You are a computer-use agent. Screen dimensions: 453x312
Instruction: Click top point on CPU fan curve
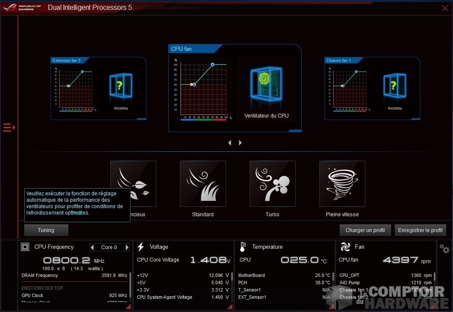click(212, 65)
